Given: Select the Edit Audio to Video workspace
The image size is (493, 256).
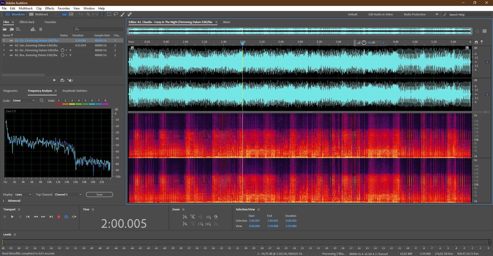Looking at the screenshot, I should tap(381, 14).
